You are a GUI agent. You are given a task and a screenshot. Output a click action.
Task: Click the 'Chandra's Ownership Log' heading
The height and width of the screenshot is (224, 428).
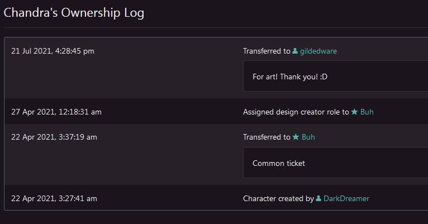click(x=74, y=13)
